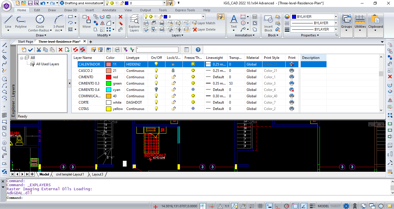
Task: Enable printing for CIMIENTO 0.4 layer
Action: (x=292, y=90)
